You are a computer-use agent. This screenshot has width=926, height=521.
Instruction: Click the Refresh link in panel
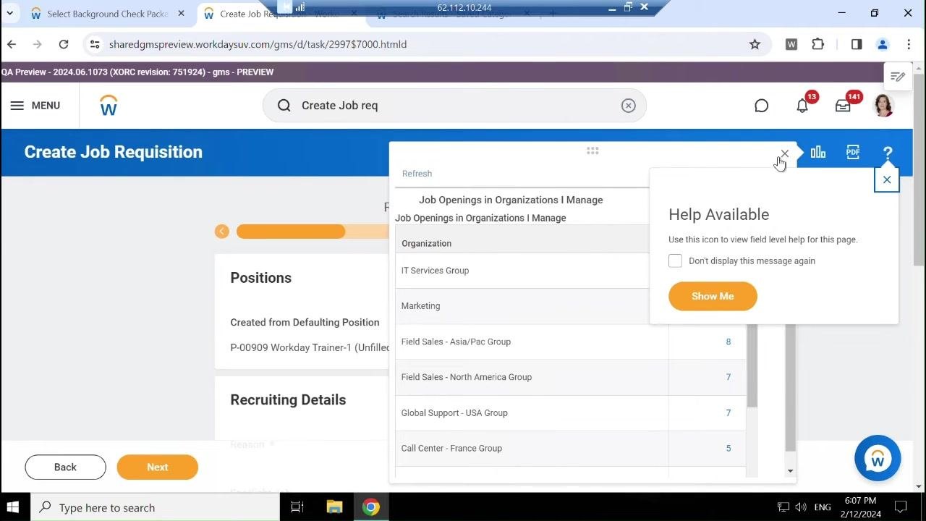coord(417,174)
